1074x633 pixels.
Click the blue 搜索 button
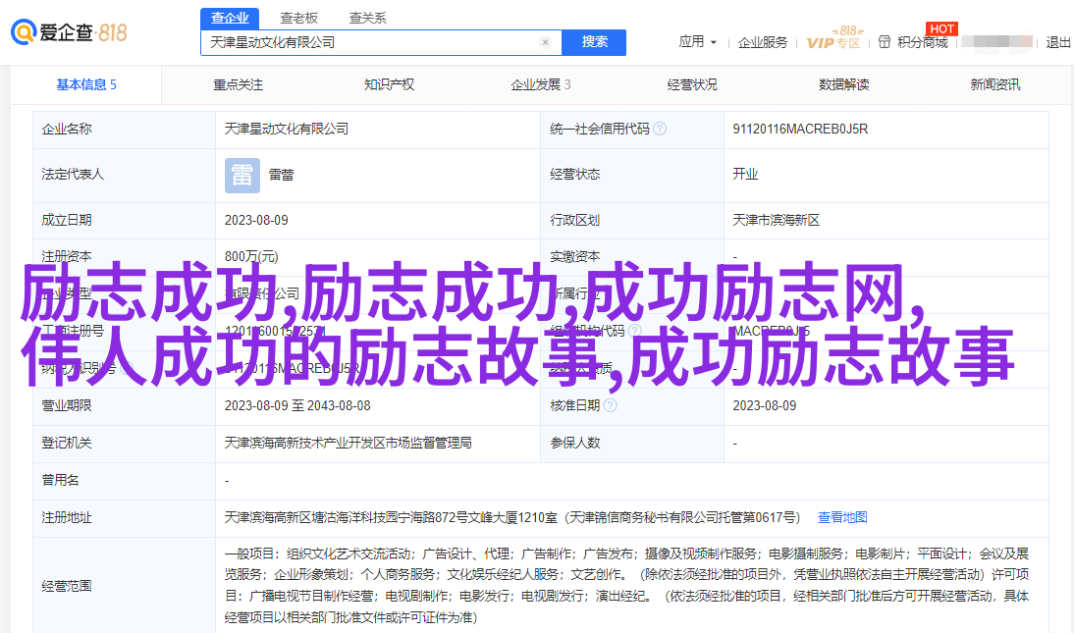[594, 42]
